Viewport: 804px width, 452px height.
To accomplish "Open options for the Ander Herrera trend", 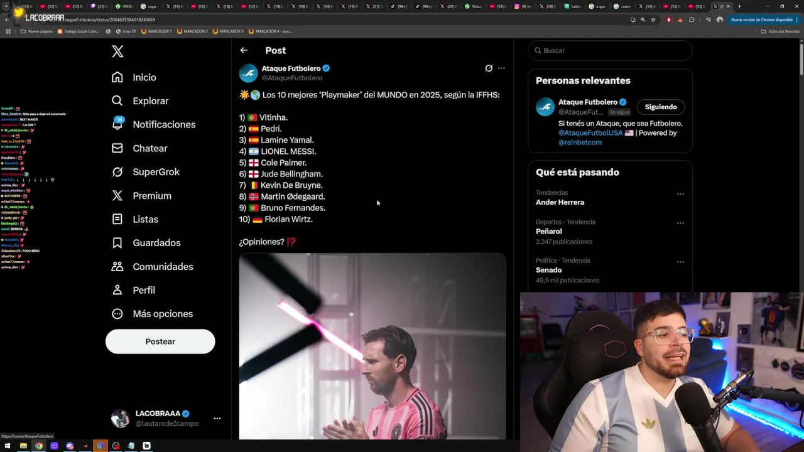I will (680, 194).
